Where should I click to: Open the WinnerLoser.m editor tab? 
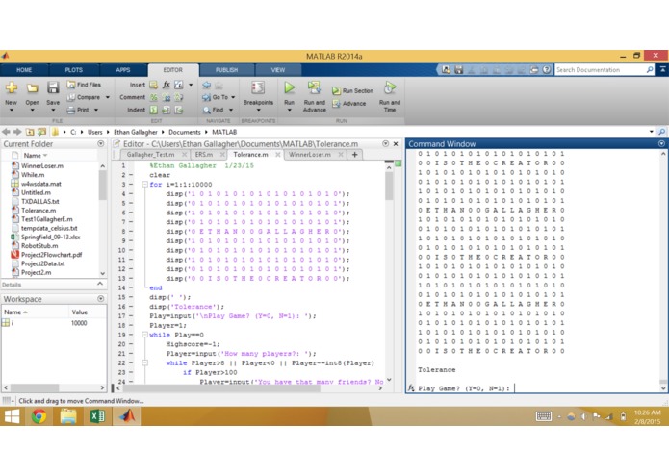[310, 154]
